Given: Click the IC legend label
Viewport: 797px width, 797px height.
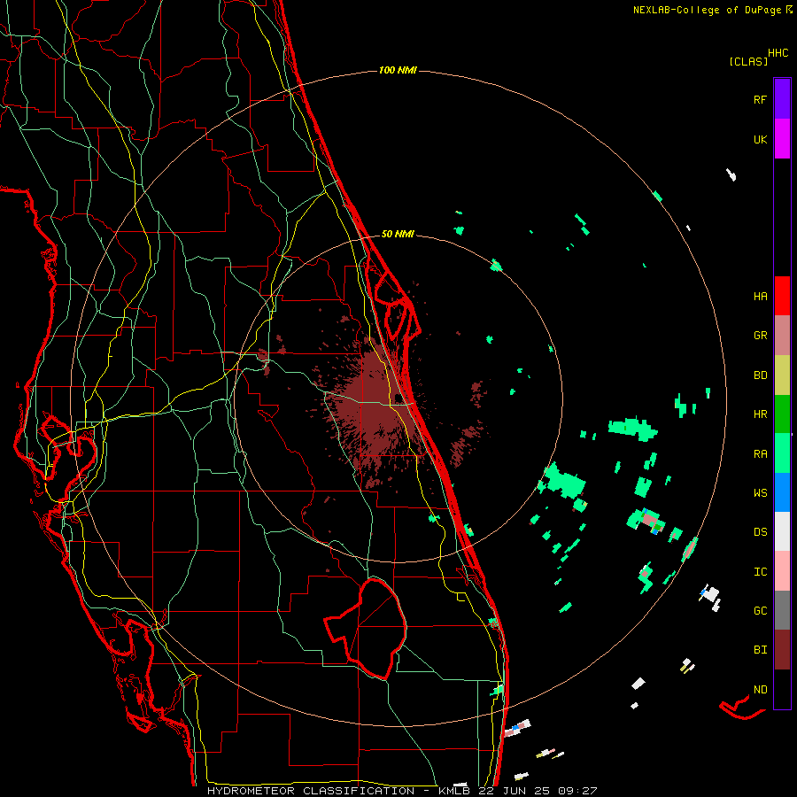Looking at the screenshot, I should [x=760, y=571].
